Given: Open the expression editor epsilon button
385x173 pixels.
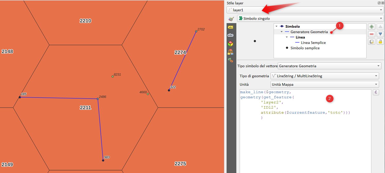Looking at the screenshot, I should pyautogui.click(x=376, y=92).
